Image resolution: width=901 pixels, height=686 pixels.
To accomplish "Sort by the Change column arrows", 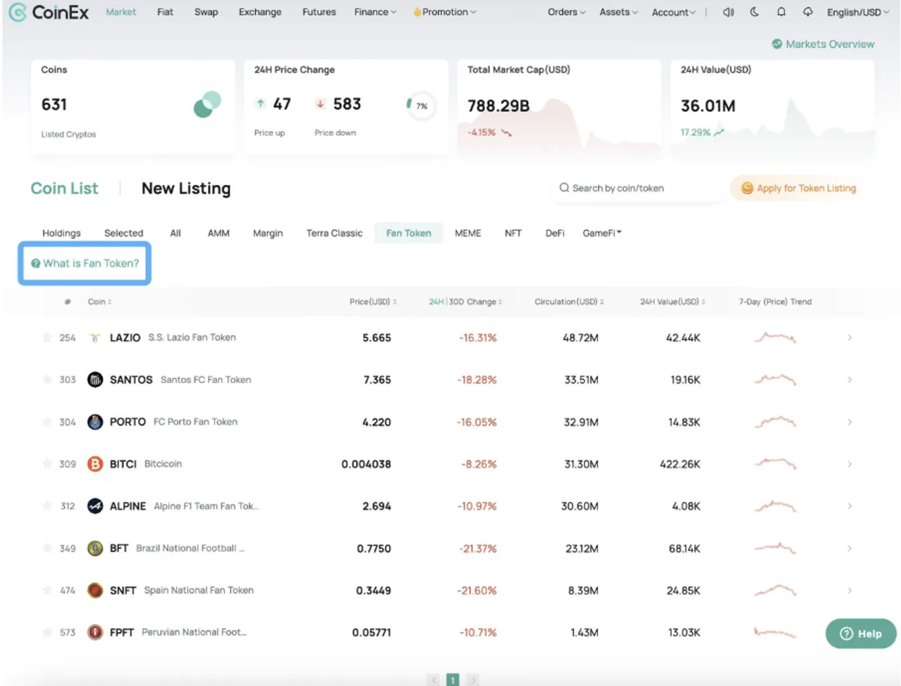I will click(500, 302).
